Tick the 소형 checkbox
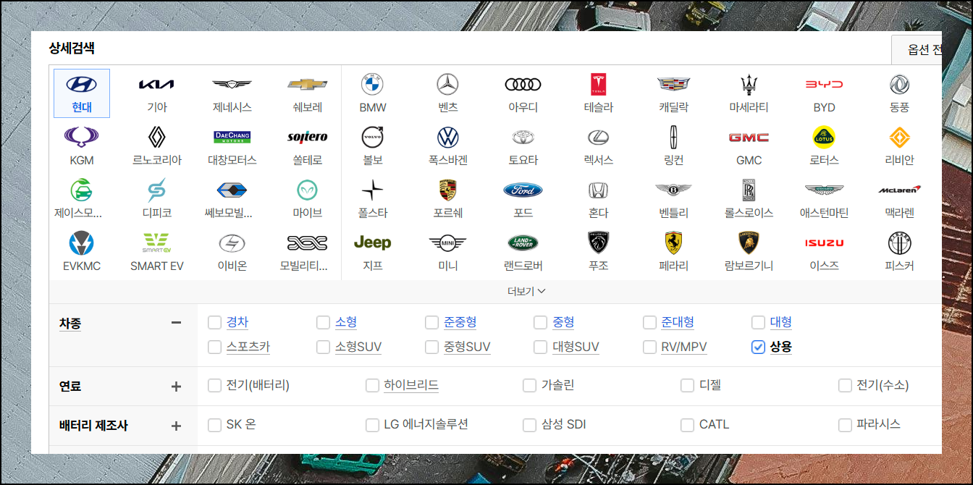 click(x=323, y=322)
